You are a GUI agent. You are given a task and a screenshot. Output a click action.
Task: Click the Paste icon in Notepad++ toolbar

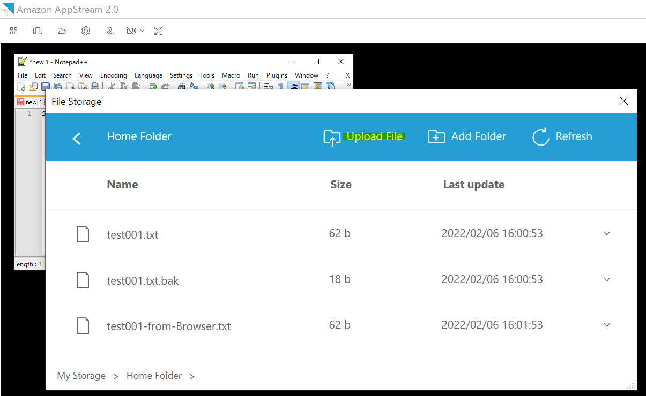click(x=136, y=86)
